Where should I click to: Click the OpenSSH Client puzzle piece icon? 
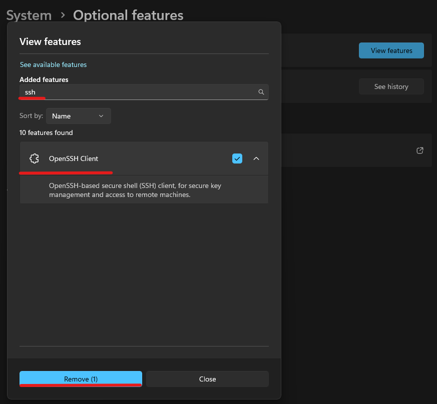(x=34, y=158)
